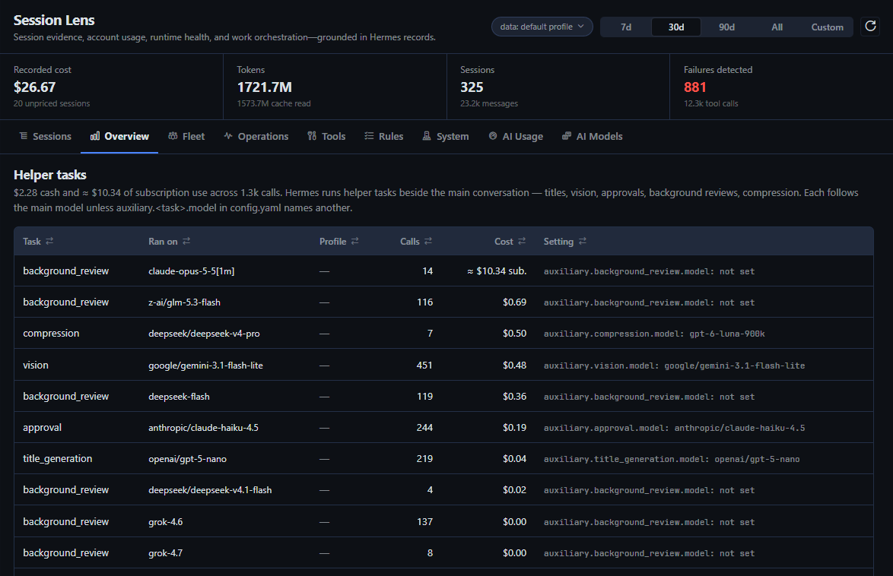The height and width of the screenshot is (576, 893).
Task: Click the Session Lens title
Action: click(x=54, y=20)
